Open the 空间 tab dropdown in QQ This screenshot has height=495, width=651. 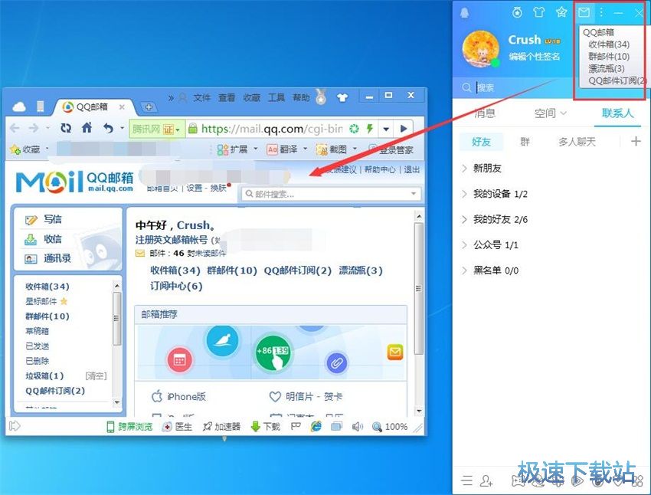(550, 113)
